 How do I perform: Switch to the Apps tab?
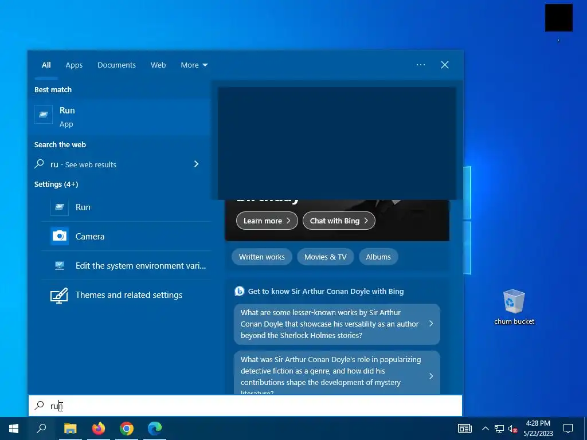point(74,65)
